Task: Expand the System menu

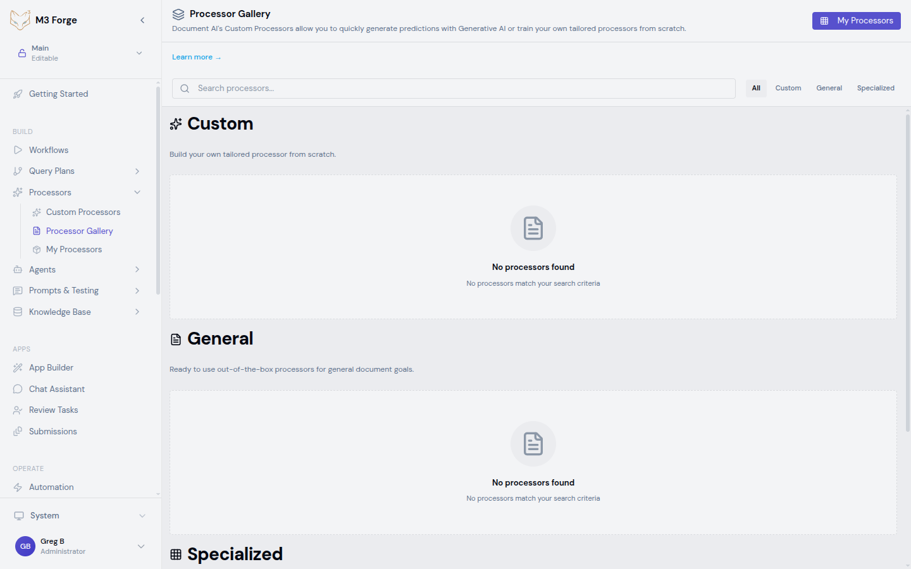Action: point(142,516)
